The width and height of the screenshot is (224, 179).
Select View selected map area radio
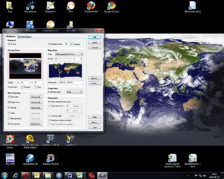(49, 101)
